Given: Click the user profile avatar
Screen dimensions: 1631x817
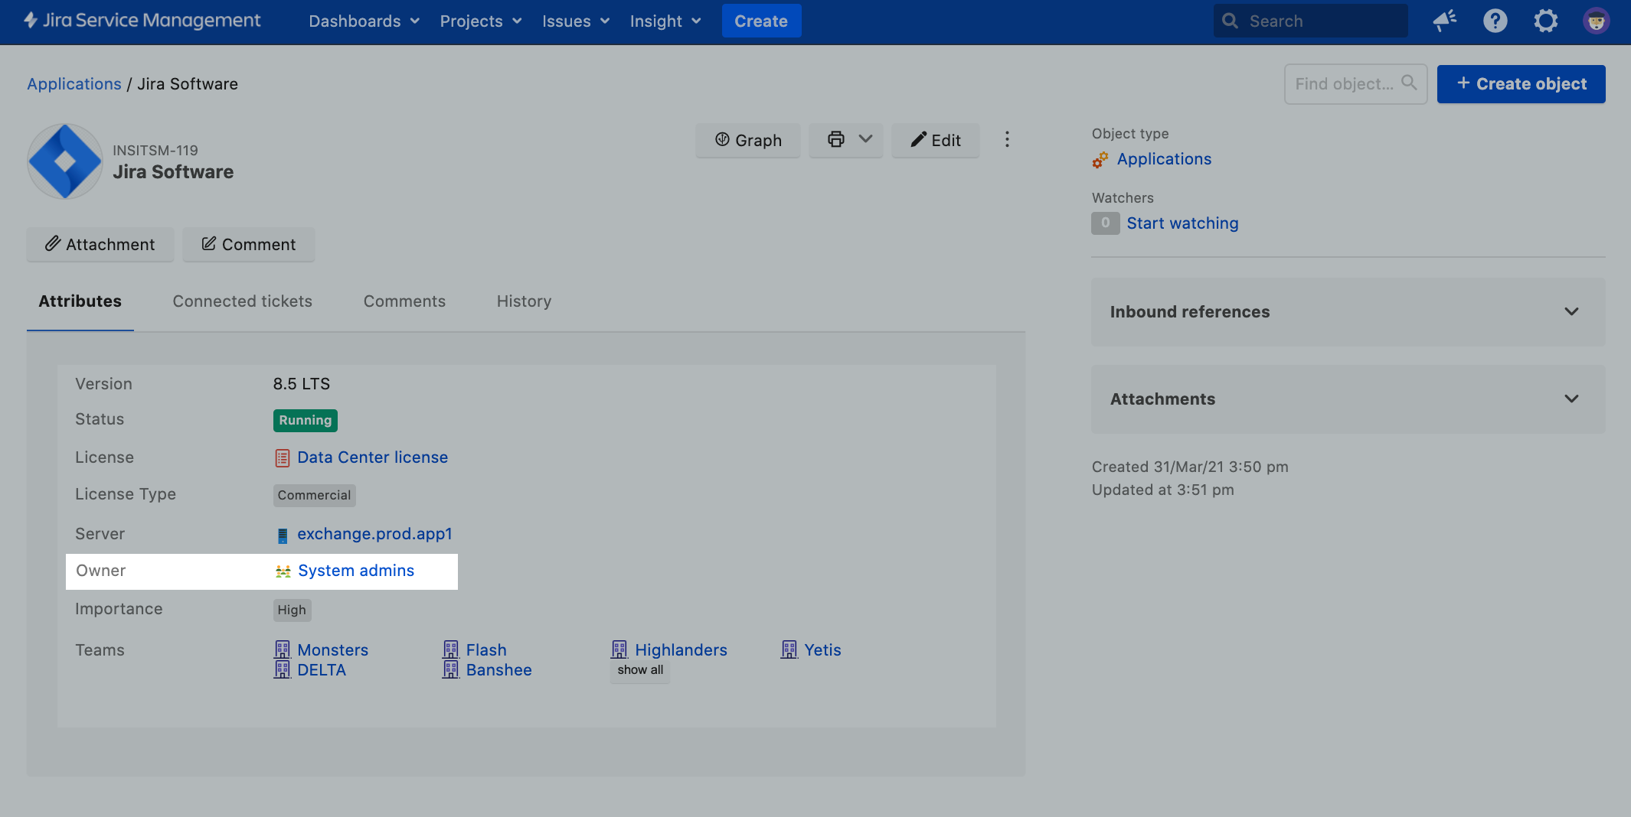Looking at the screenshot, I should (1596, 21).
